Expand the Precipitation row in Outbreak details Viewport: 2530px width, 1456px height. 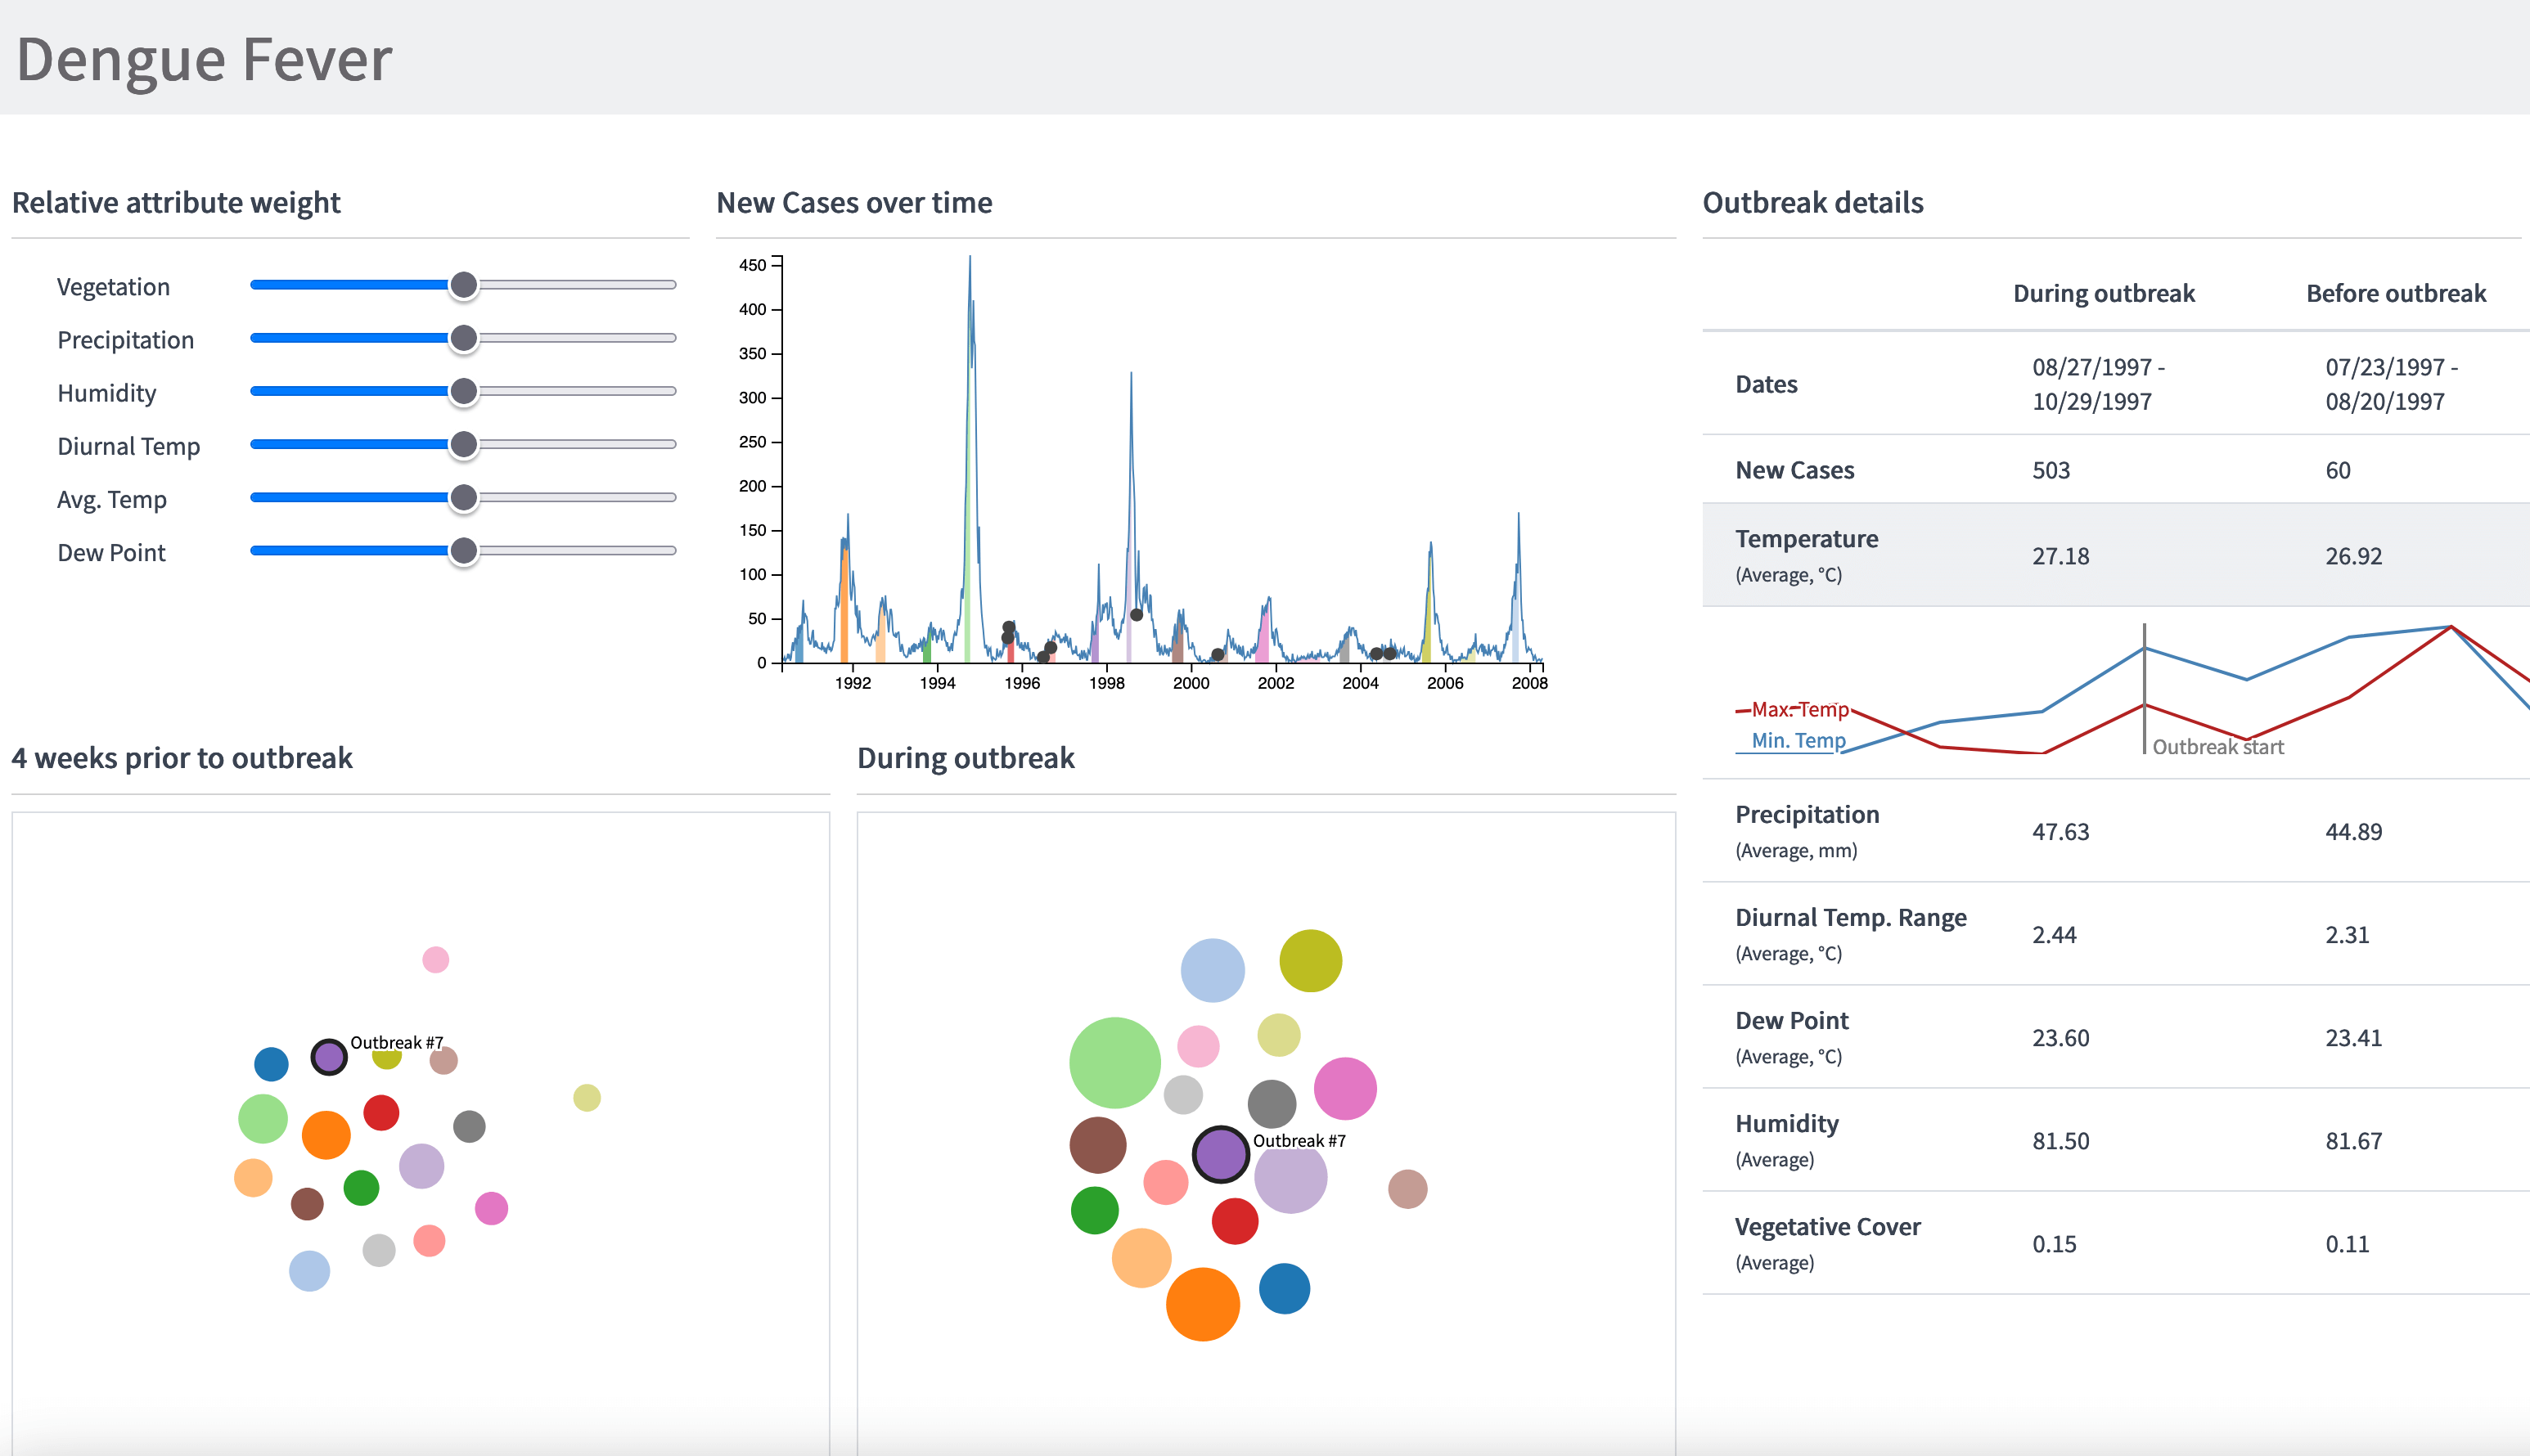click(x=2116, y=831)
